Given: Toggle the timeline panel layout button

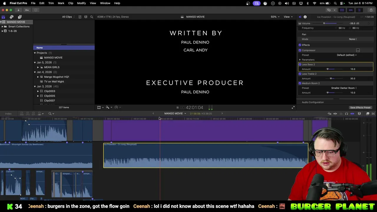Looking at the screenshot, I should 350,10.
